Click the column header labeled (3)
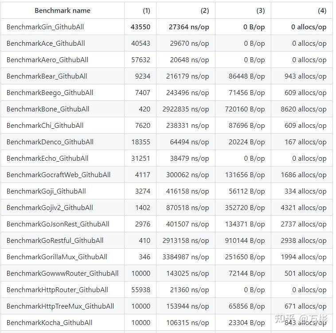Screen dimensions: 336x333 pos(261,10)
